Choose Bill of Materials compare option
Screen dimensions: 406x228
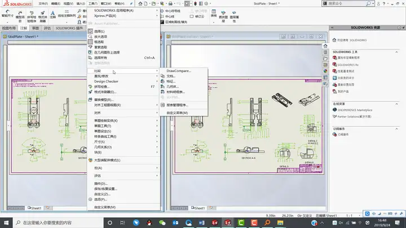pyautogui.click(x=184, y=92)
